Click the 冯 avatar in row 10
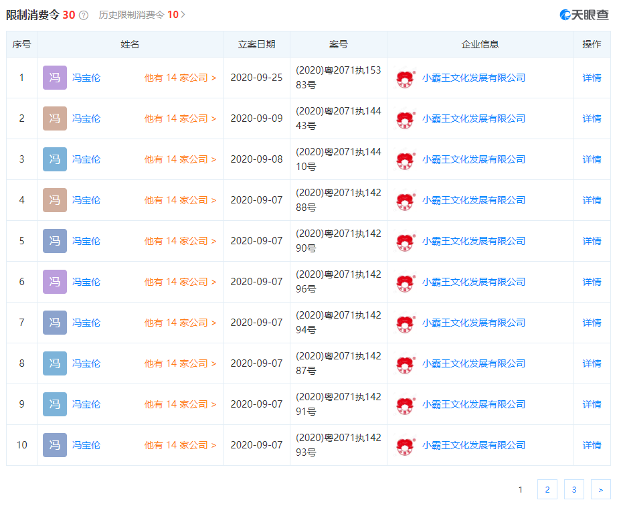Viewport: 619px width, 506px height. [x=55, y=445]
